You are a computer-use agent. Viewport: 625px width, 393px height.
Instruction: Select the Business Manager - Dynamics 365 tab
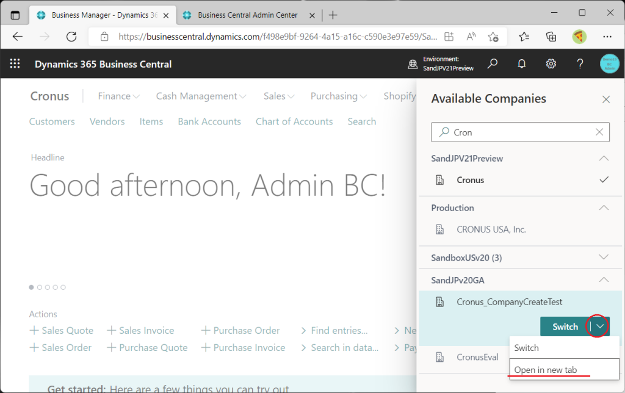click(103, 15)
